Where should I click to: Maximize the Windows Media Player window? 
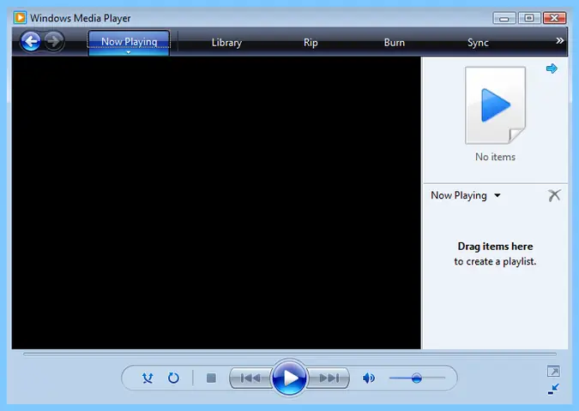(529, 18)
